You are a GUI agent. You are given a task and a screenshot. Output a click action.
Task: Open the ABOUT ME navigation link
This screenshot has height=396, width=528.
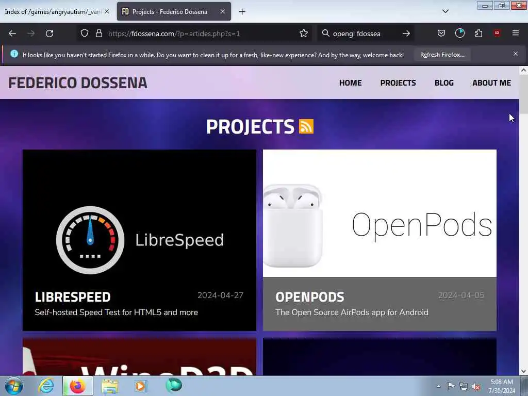(x=491, y=83)
